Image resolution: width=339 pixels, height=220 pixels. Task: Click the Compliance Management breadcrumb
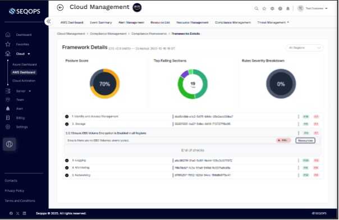108,34
